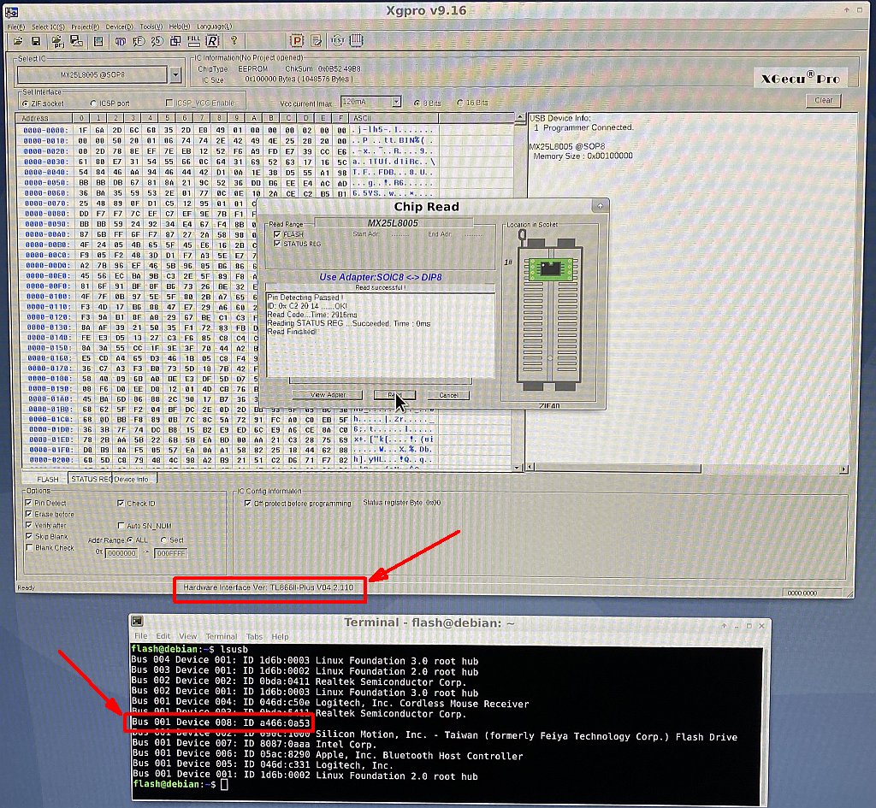
Task: Click View Adapter in Chip Read dialog
Action: (x=328, y=395)
